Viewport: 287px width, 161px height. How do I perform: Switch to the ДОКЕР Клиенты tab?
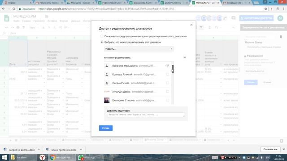174,3
